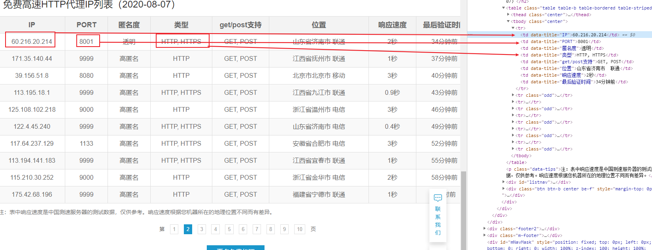Screen dimensions: 652x250
Task: Go to page 4 in pagination
Action: click(x=215, y=229)
